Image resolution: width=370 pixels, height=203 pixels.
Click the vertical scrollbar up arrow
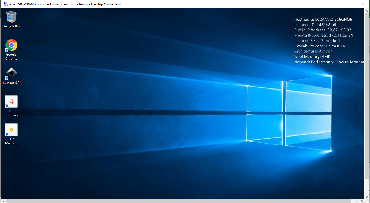367,11
